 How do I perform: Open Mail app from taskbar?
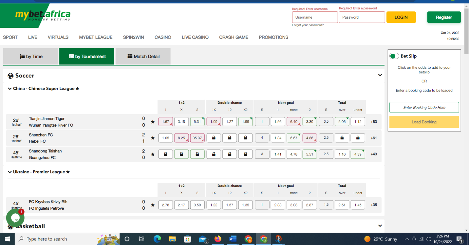coord(203,239)
